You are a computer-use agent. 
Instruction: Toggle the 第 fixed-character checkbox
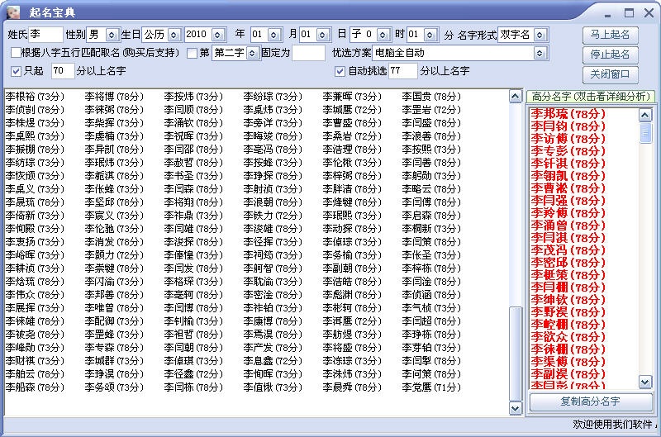tap(192, 53)
